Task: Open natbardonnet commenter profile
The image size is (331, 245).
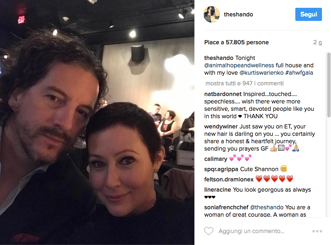Action: 223,94
